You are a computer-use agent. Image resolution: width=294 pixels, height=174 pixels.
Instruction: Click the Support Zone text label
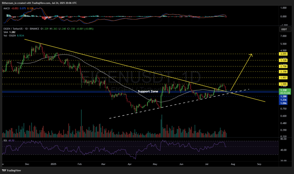coord(148,91)
